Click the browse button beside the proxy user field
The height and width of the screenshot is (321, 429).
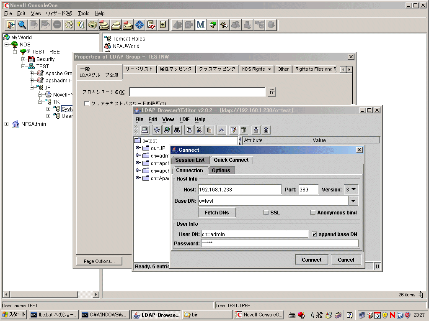[x=271, y=92]
